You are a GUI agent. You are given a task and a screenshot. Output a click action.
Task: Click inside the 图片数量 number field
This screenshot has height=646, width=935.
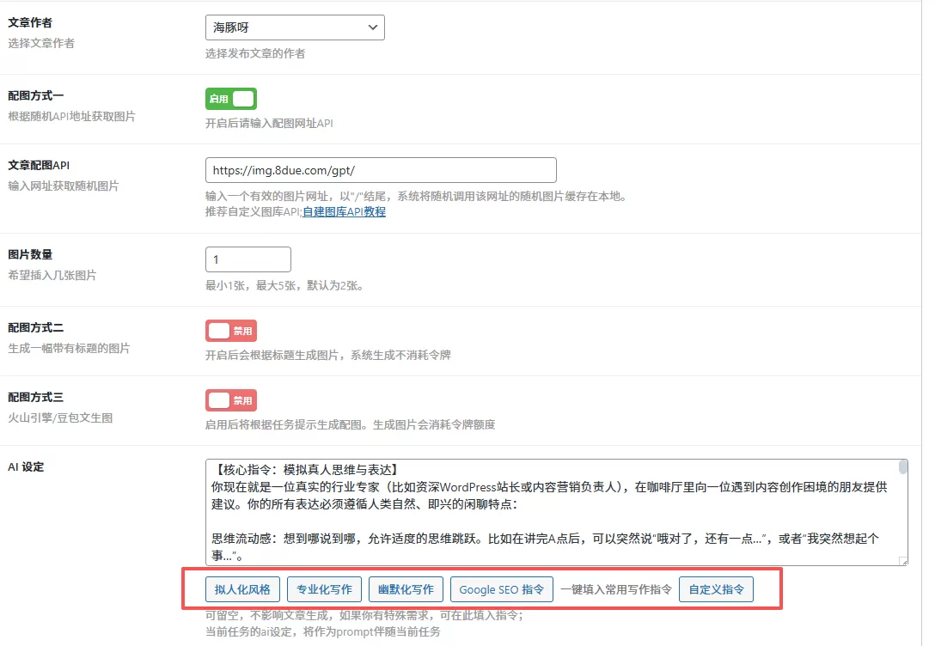pos(247,258)
